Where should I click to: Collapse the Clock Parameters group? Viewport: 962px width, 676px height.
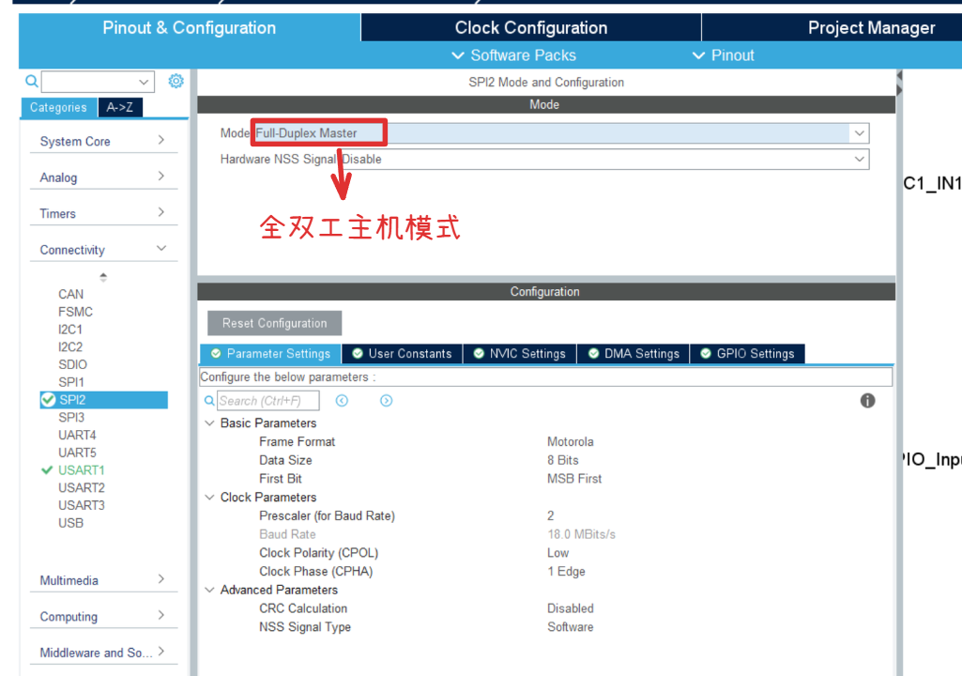coord(209,498)
